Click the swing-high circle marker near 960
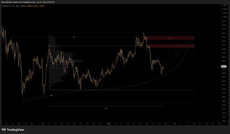This screenshot has height=134, width=230. click(x=144, y=33)
